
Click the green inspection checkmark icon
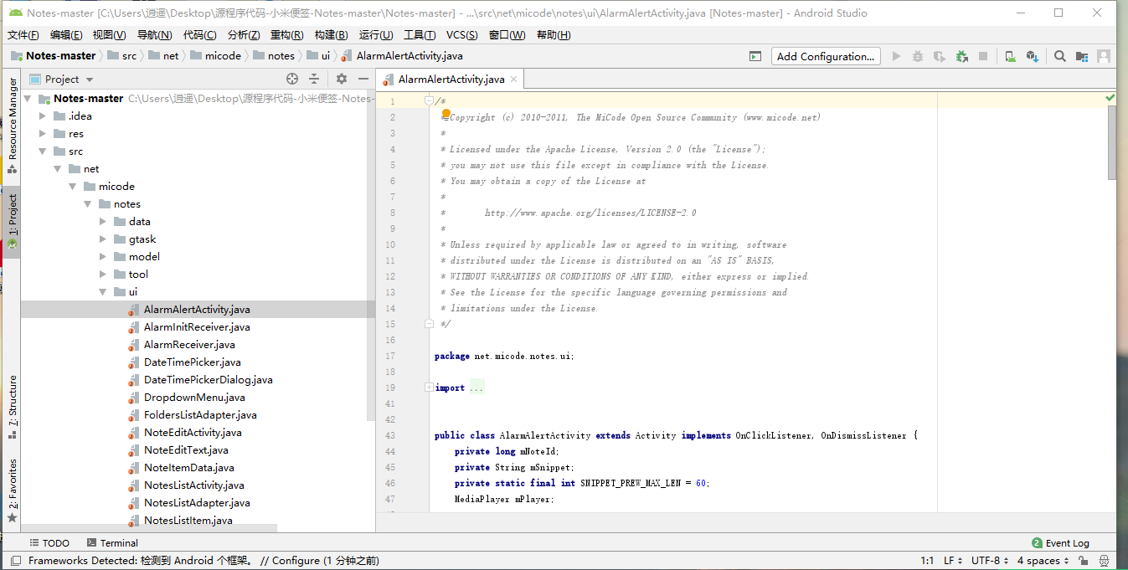pyautogui.click(x=1110, y=98)
